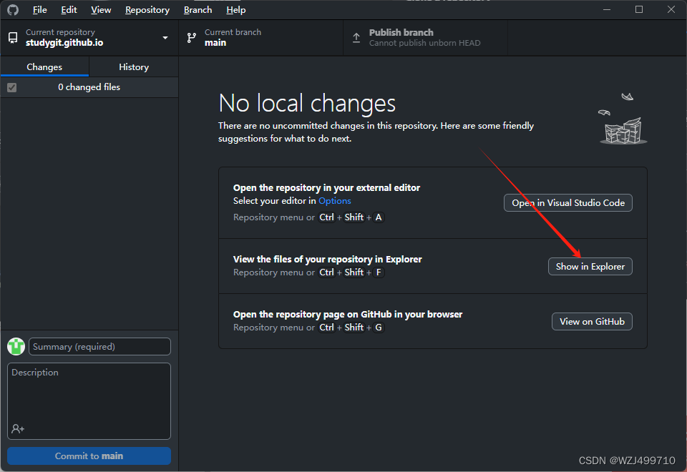Viewport: 687px width, 472px height.
Task: Open the Options link for editor
Action: coord(335,200)
